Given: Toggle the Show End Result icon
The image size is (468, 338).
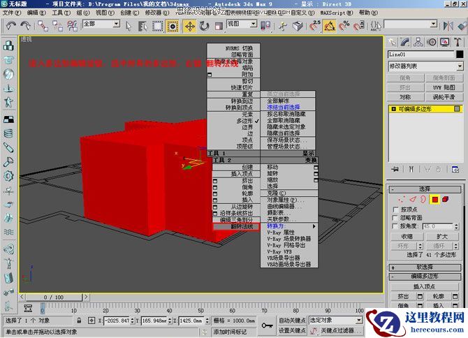Looking at the screenshot, I should click(411, 170).
